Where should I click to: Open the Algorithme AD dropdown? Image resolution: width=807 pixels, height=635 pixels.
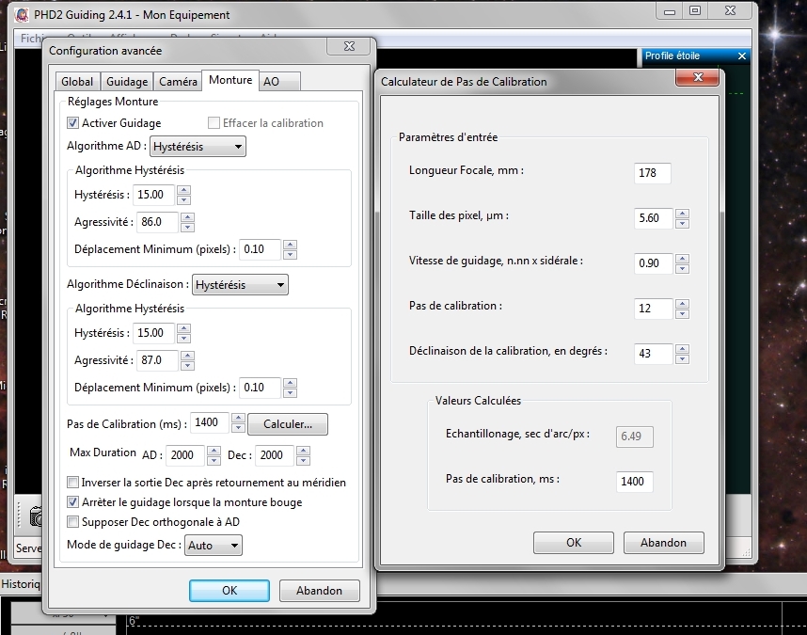coord(198,146)
